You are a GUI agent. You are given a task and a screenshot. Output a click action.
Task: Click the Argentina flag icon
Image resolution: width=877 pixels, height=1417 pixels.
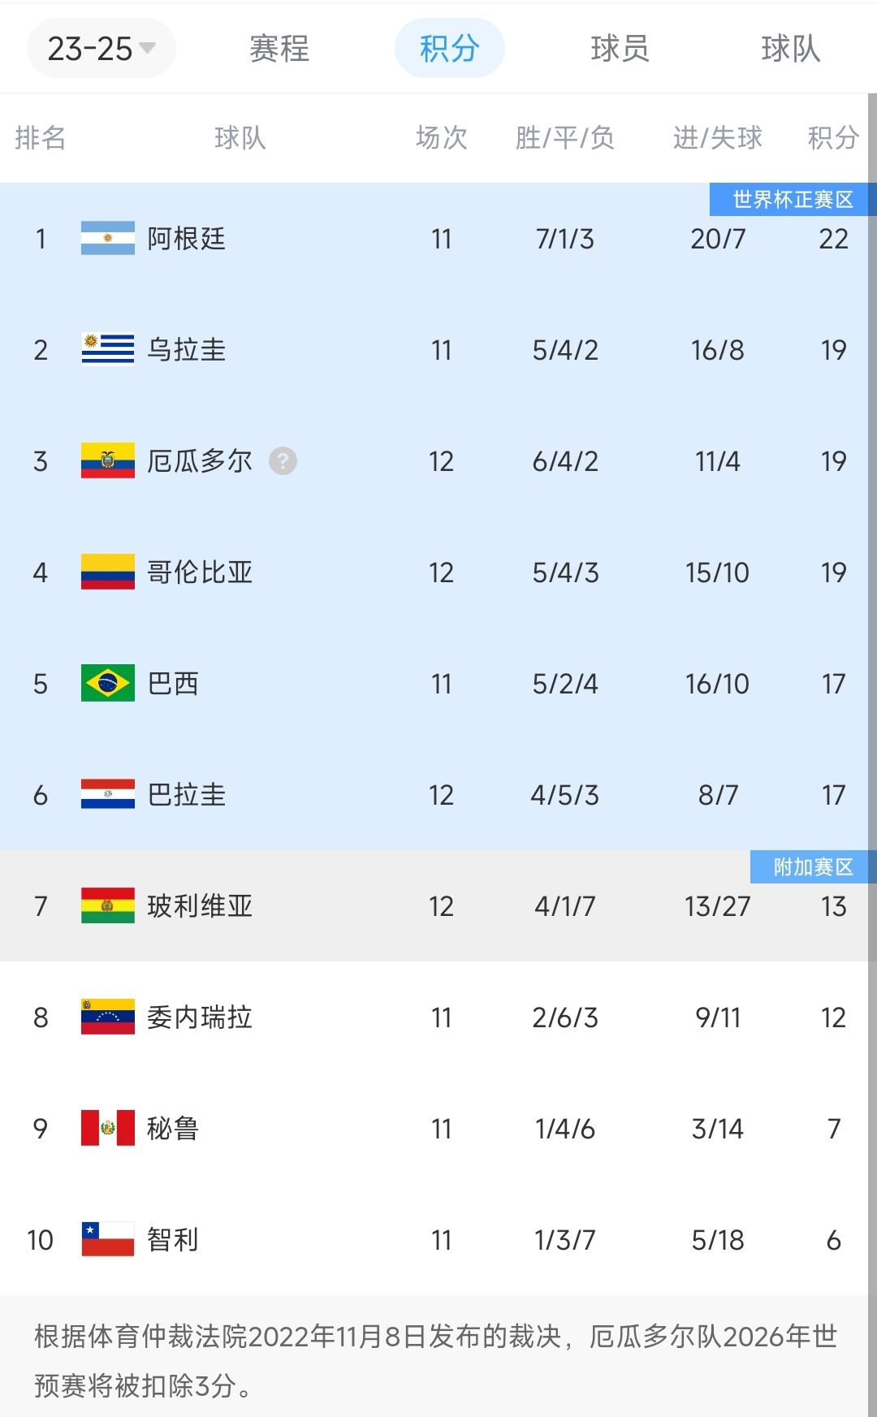pyautogui.click(x=107, y=239)
